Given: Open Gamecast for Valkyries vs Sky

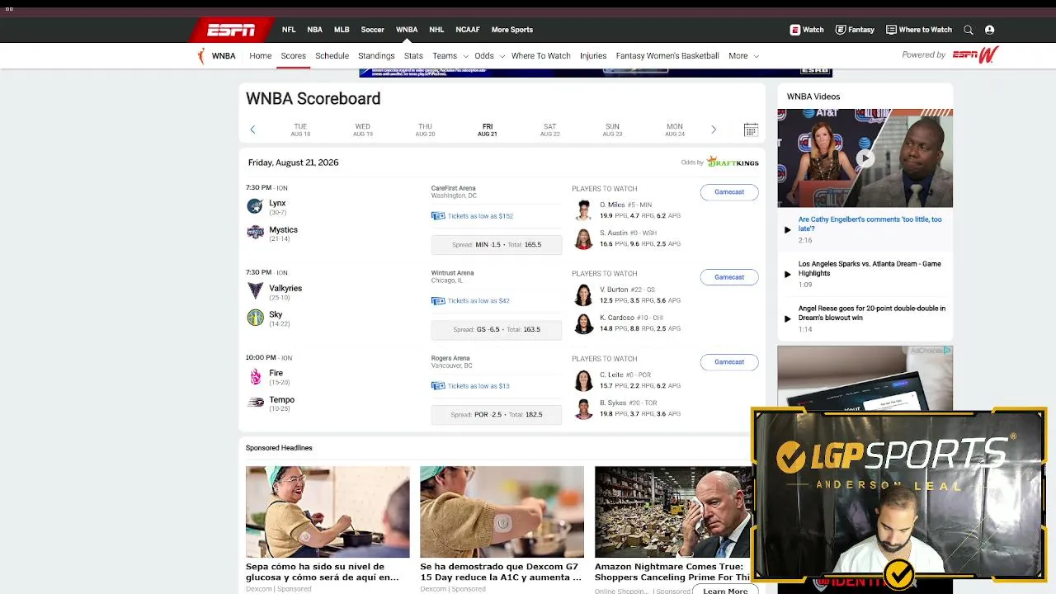Looking at the screenshot, I should coord(729,277).
